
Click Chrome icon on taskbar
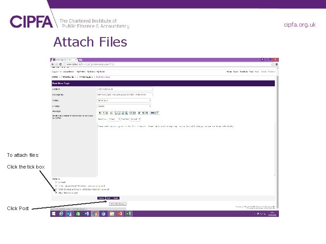(x=95, y=214)
